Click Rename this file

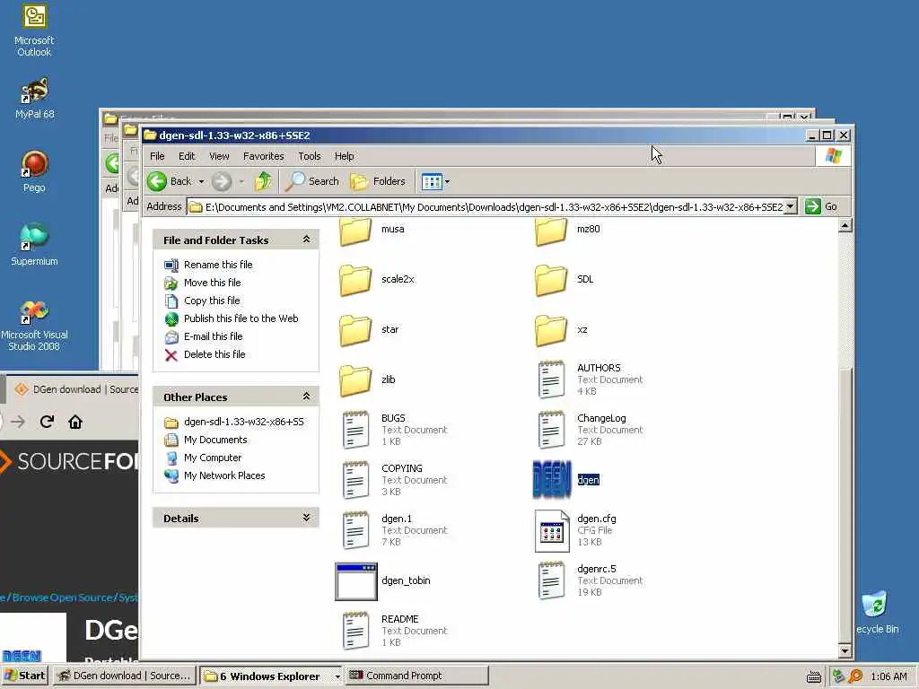pyautogui.click(x=218, y=265)
